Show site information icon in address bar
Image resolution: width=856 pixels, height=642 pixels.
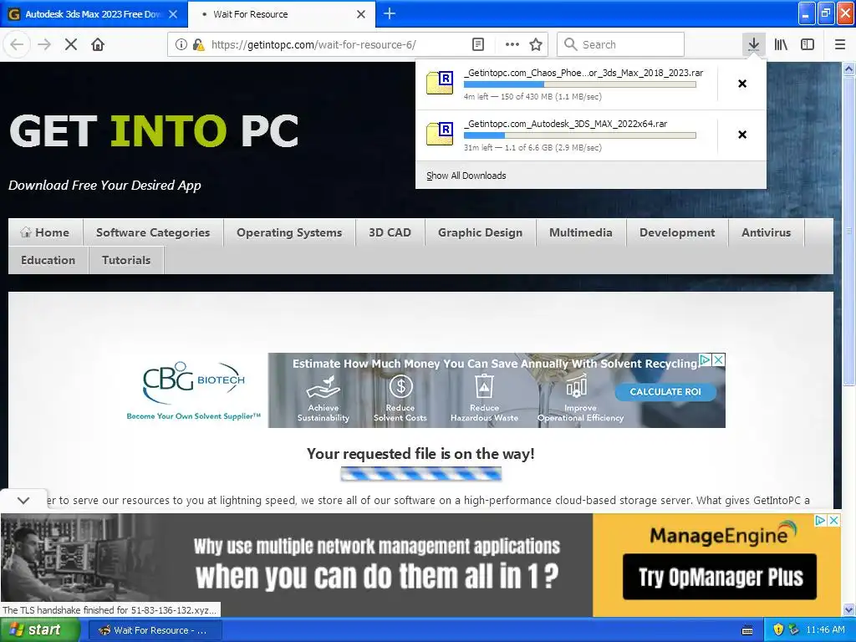tap(181, 44)
